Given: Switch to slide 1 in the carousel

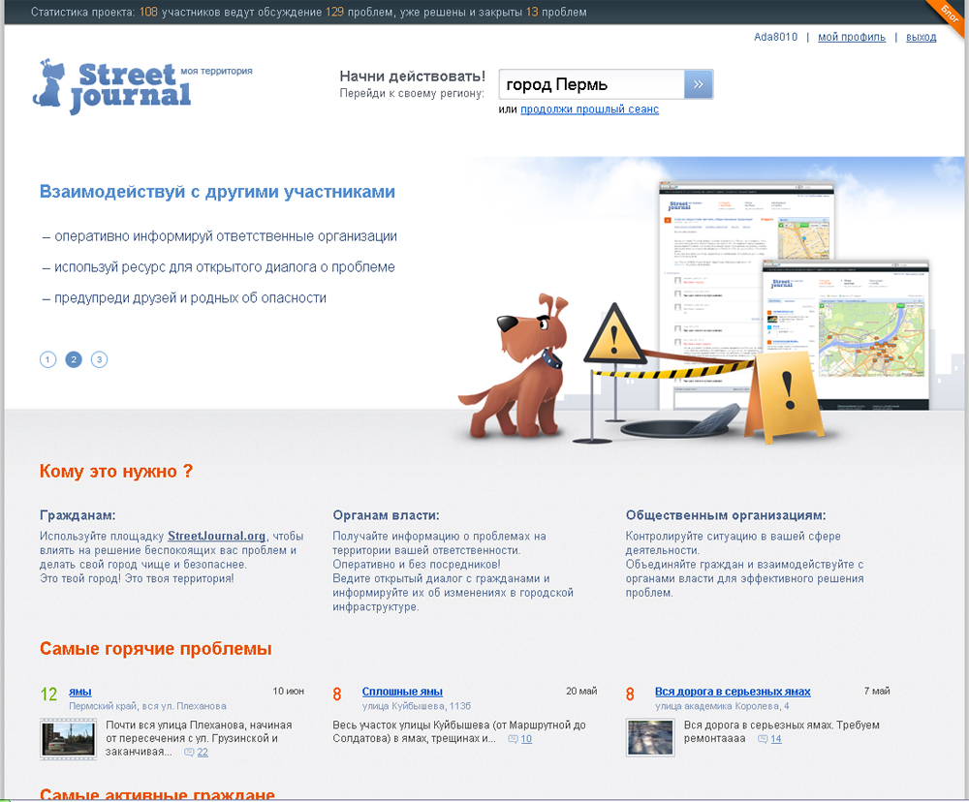Looking at the screenshot, I should click(47, 359).
